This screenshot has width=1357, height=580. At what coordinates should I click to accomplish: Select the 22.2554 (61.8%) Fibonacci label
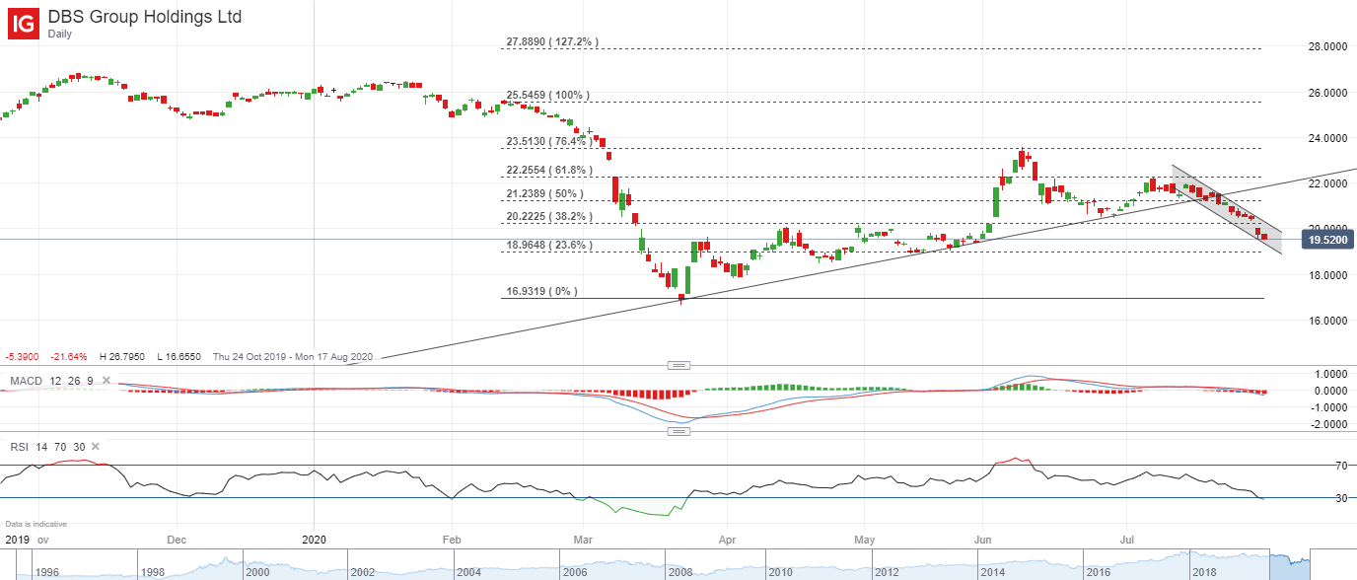point(551,170)
